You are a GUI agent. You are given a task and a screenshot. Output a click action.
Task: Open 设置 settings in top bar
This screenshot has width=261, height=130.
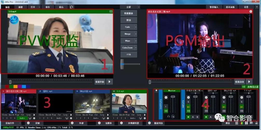click(246, 7)
